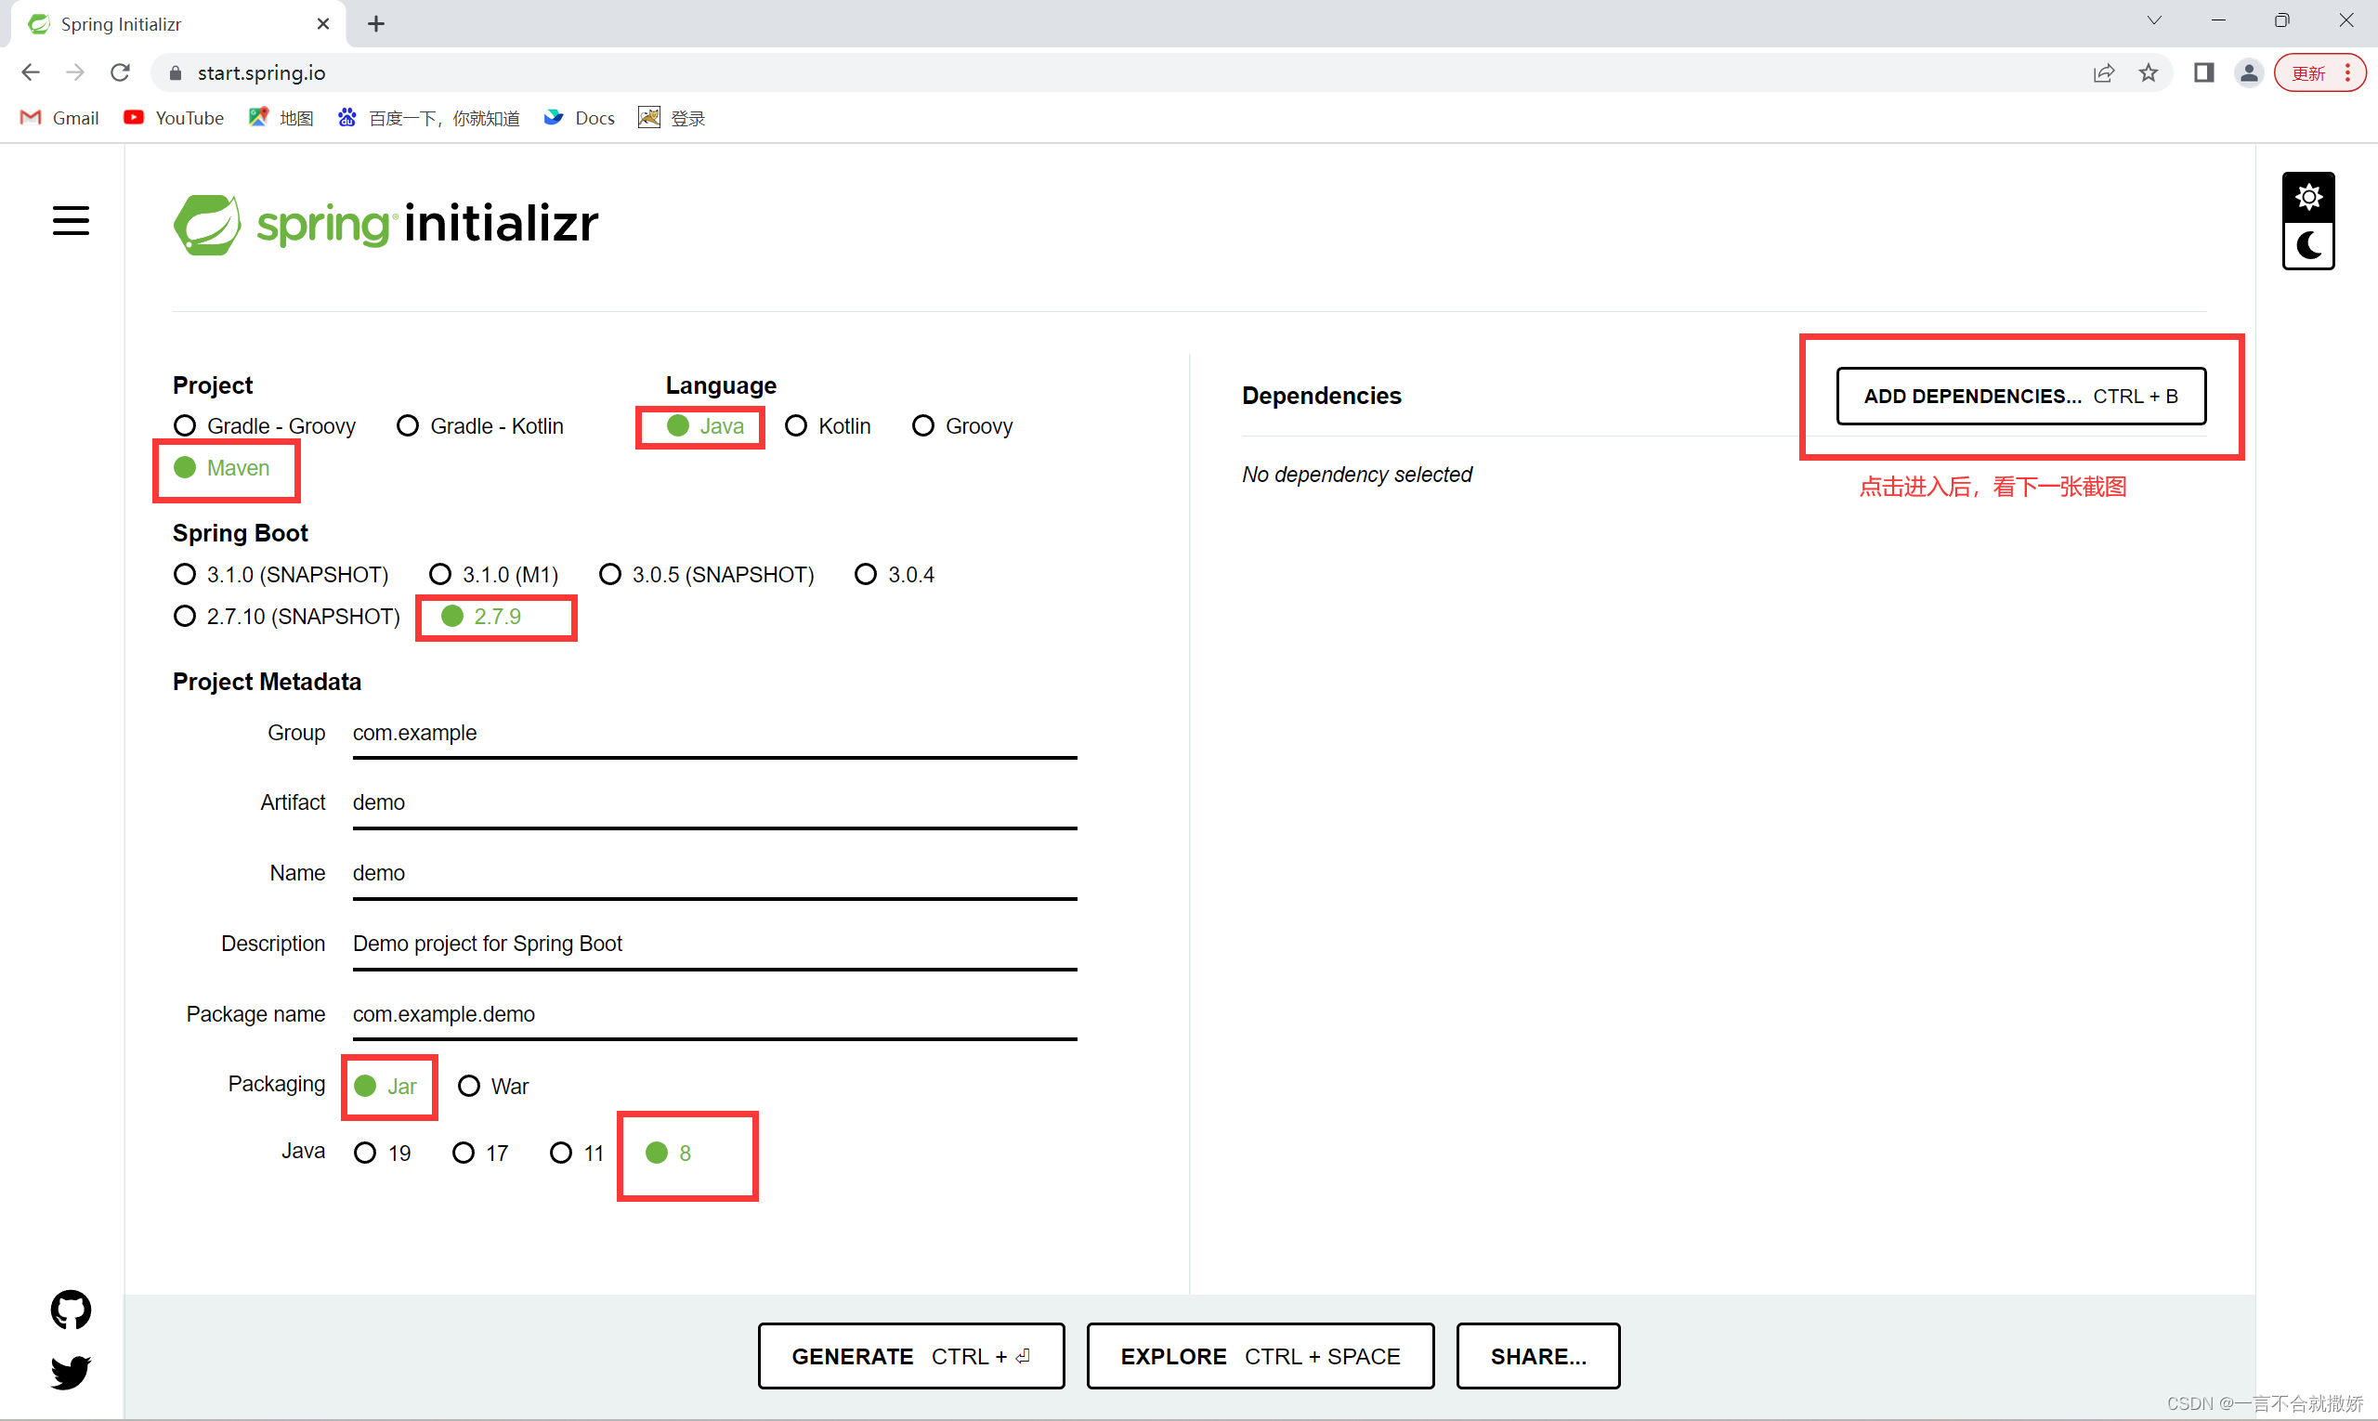Click the ADD DEPENDENCIES button

[x=2020, y=396]
